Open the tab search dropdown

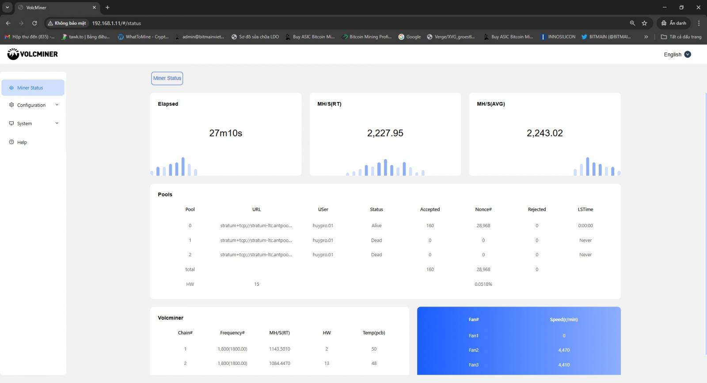(x=7, y=8)
